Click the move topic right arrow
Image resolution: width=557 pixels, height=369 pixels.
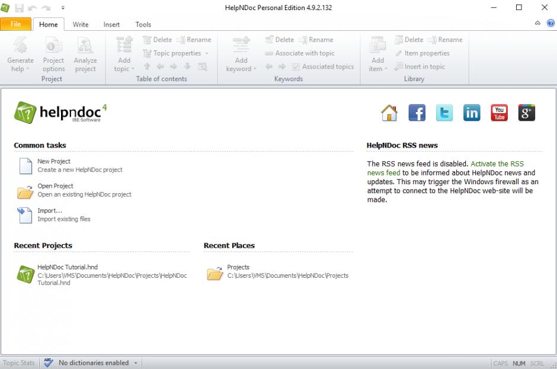[174, 66]
